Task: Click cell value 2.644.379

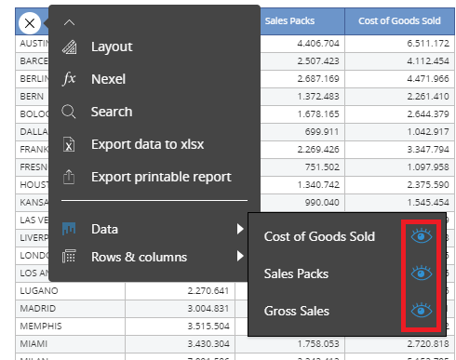Action: [x=428, y=114]
